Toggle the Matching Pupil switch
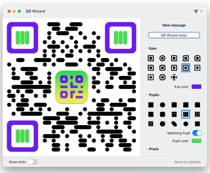The image size is (210, 173). [197, 133]
